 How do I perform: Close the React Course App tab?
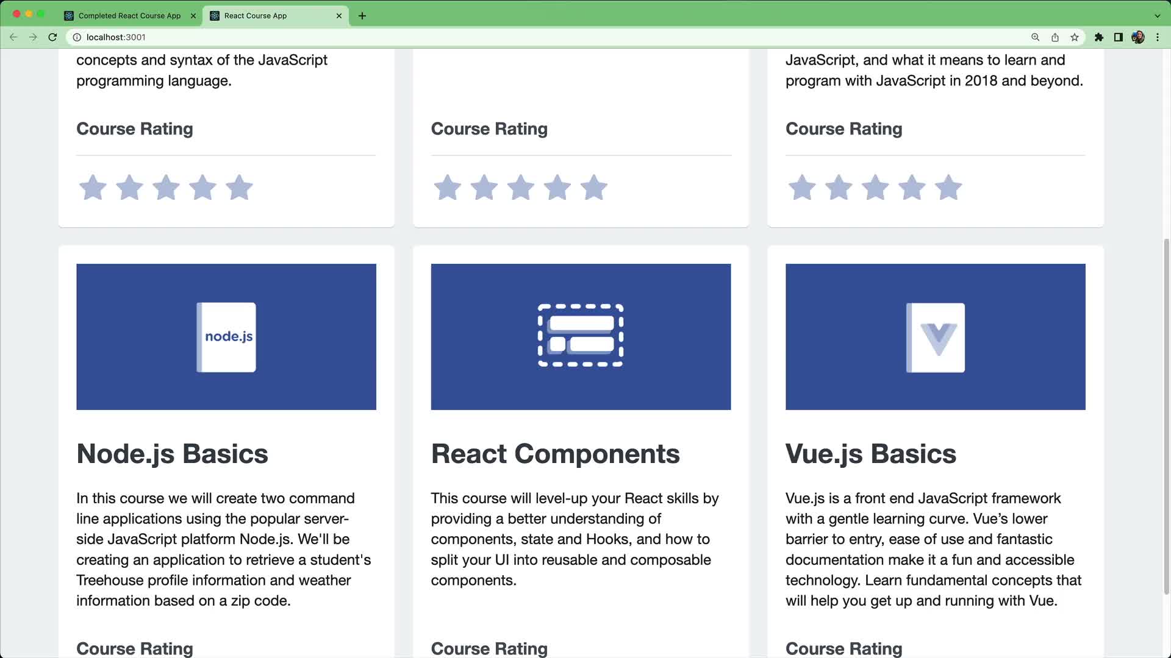click(338, 16)
